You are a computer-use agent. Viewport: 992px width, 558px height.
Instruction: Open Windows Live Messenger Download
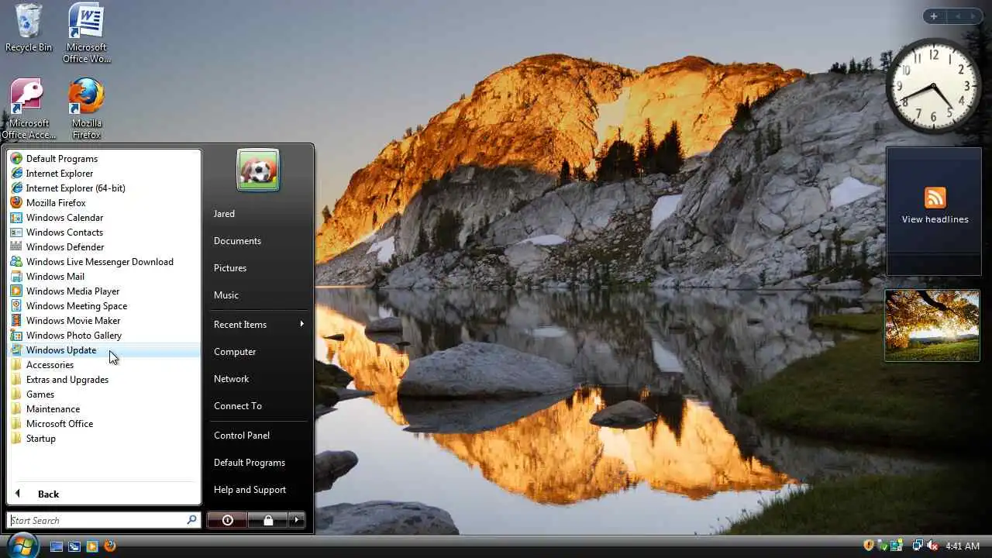pos(104,262)
